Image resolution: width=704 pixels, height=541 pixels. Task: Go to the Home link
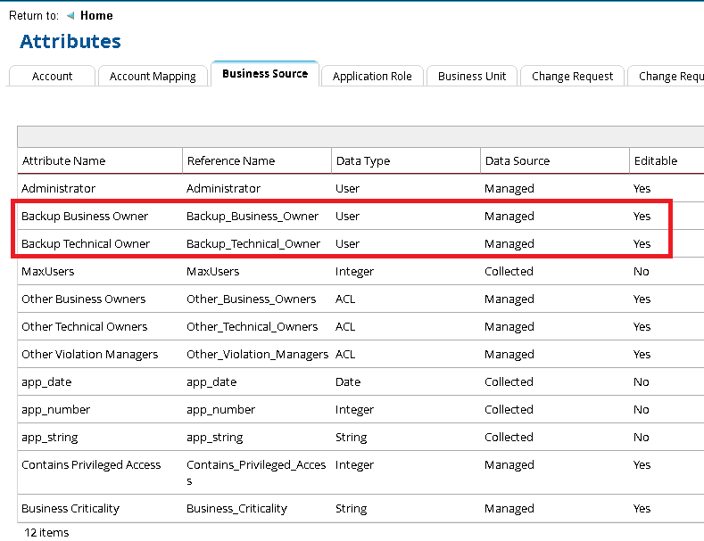pos(96,16)
